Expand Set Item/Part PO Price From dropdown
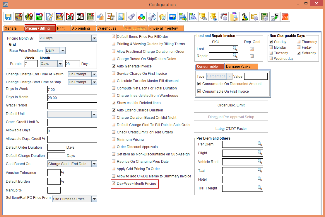The height and width of the screenshot is (217, 325). pyautogui.click(x=94, y=199)
